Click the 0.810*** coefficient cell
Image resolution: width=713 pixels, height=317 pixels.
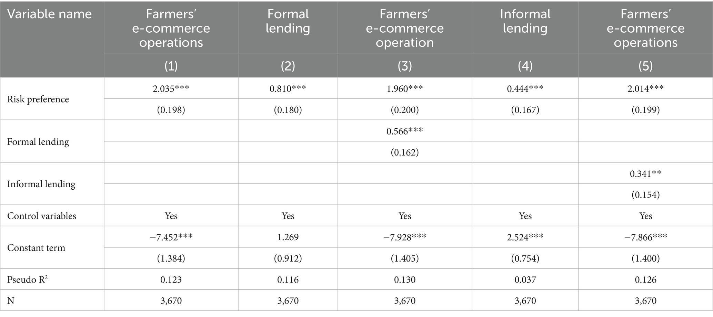click(288, 88)
